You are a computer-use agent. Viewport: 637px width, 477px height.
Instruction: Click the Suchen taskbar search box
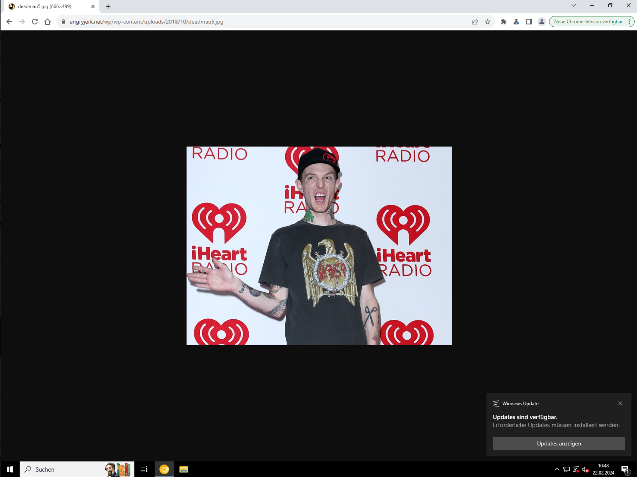[x=77, y=469]
